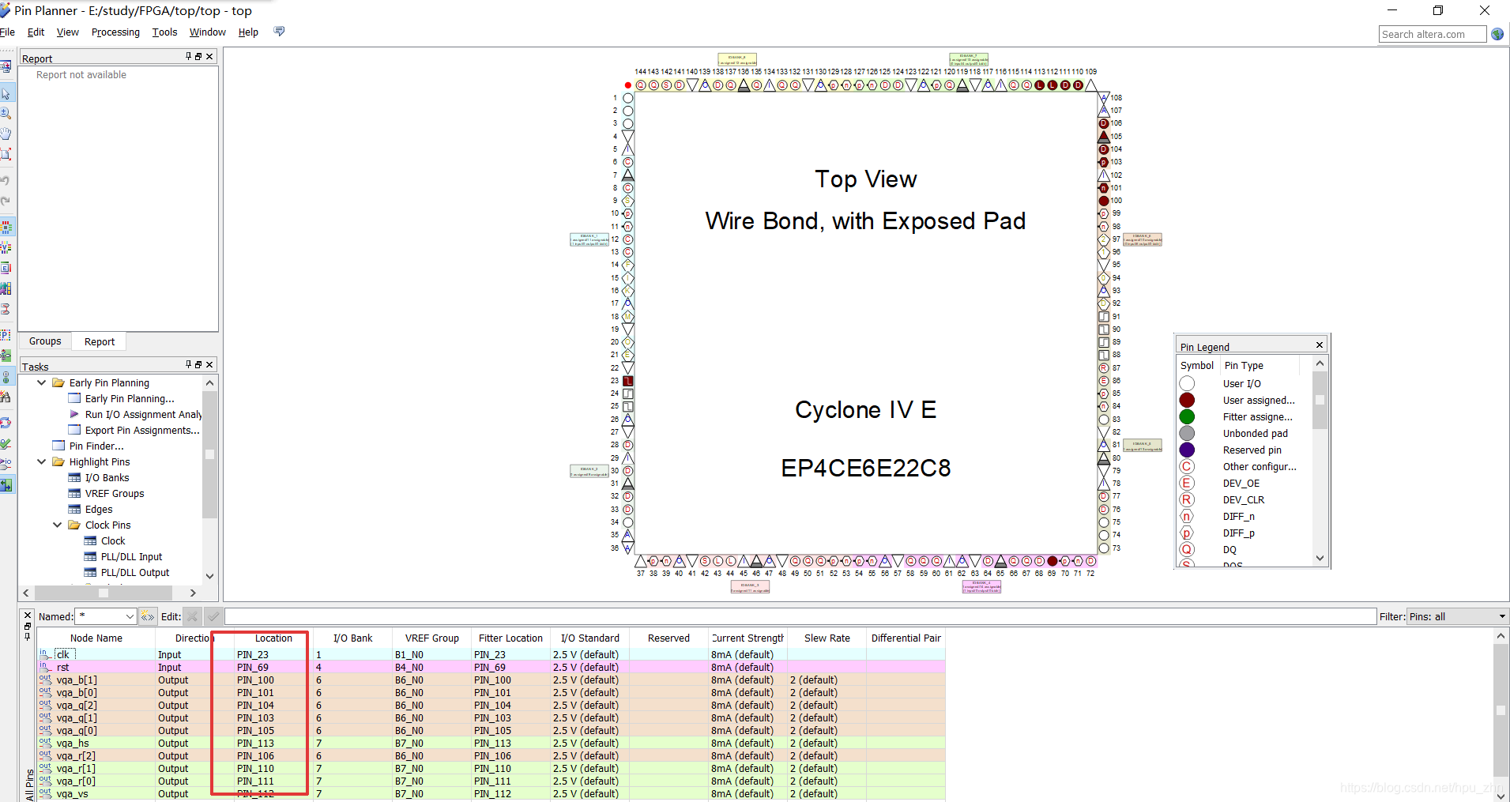Click the binoculars find icon
The image size is (1510, 802).
[6, 397]
